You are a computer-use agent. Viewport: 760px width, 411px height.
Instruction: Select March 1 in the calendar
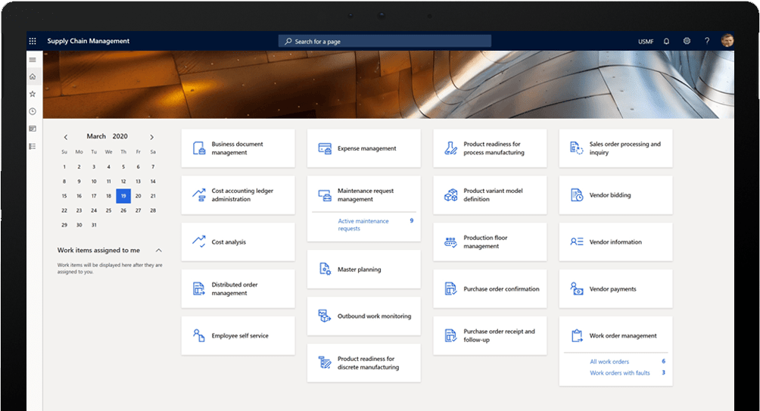pos(64,167)
